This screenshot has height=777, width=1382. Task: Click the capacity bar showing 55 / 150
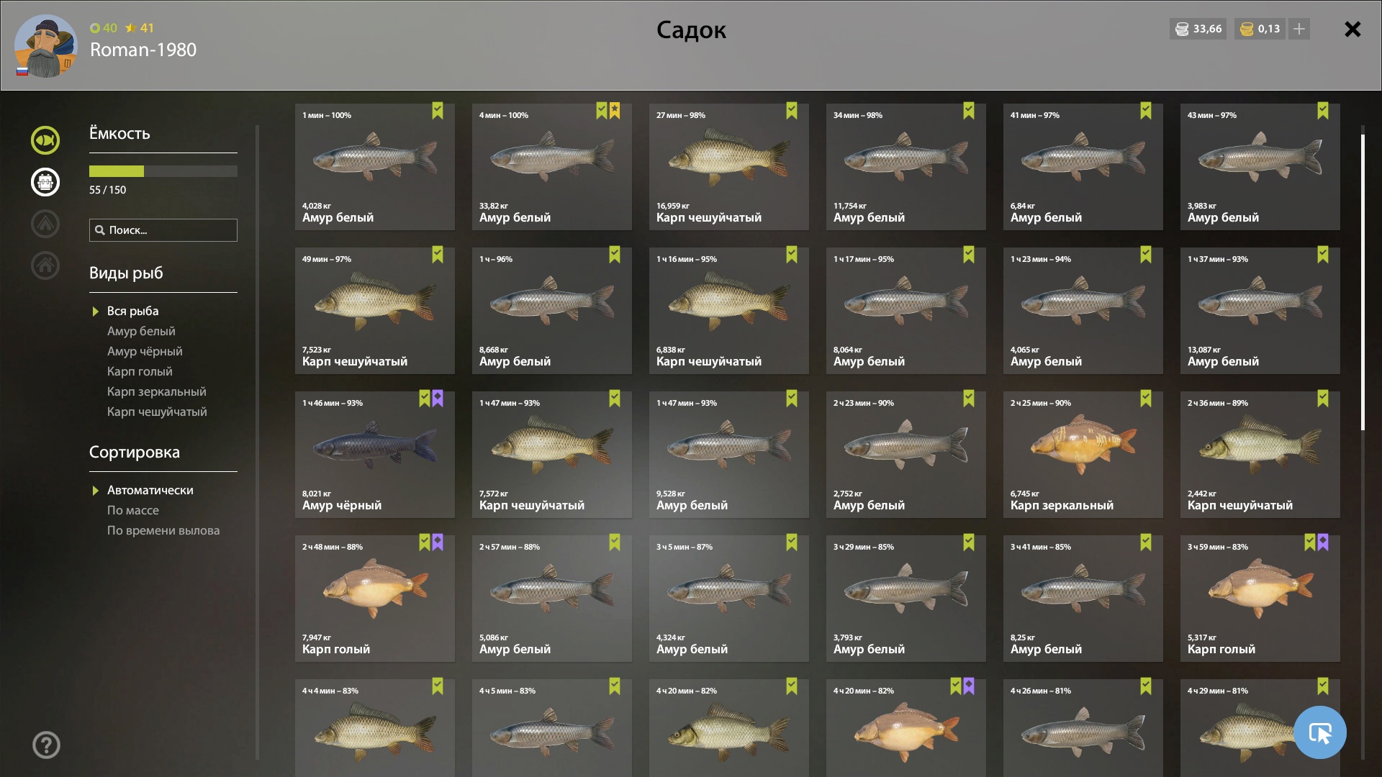tap(163, 171)
